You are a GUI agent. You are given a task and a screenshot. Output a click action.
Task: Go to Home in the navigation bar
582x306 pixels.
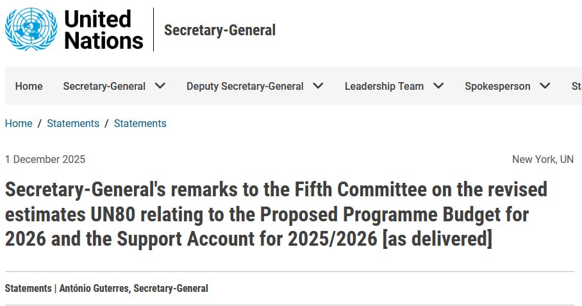pos(29,86)
